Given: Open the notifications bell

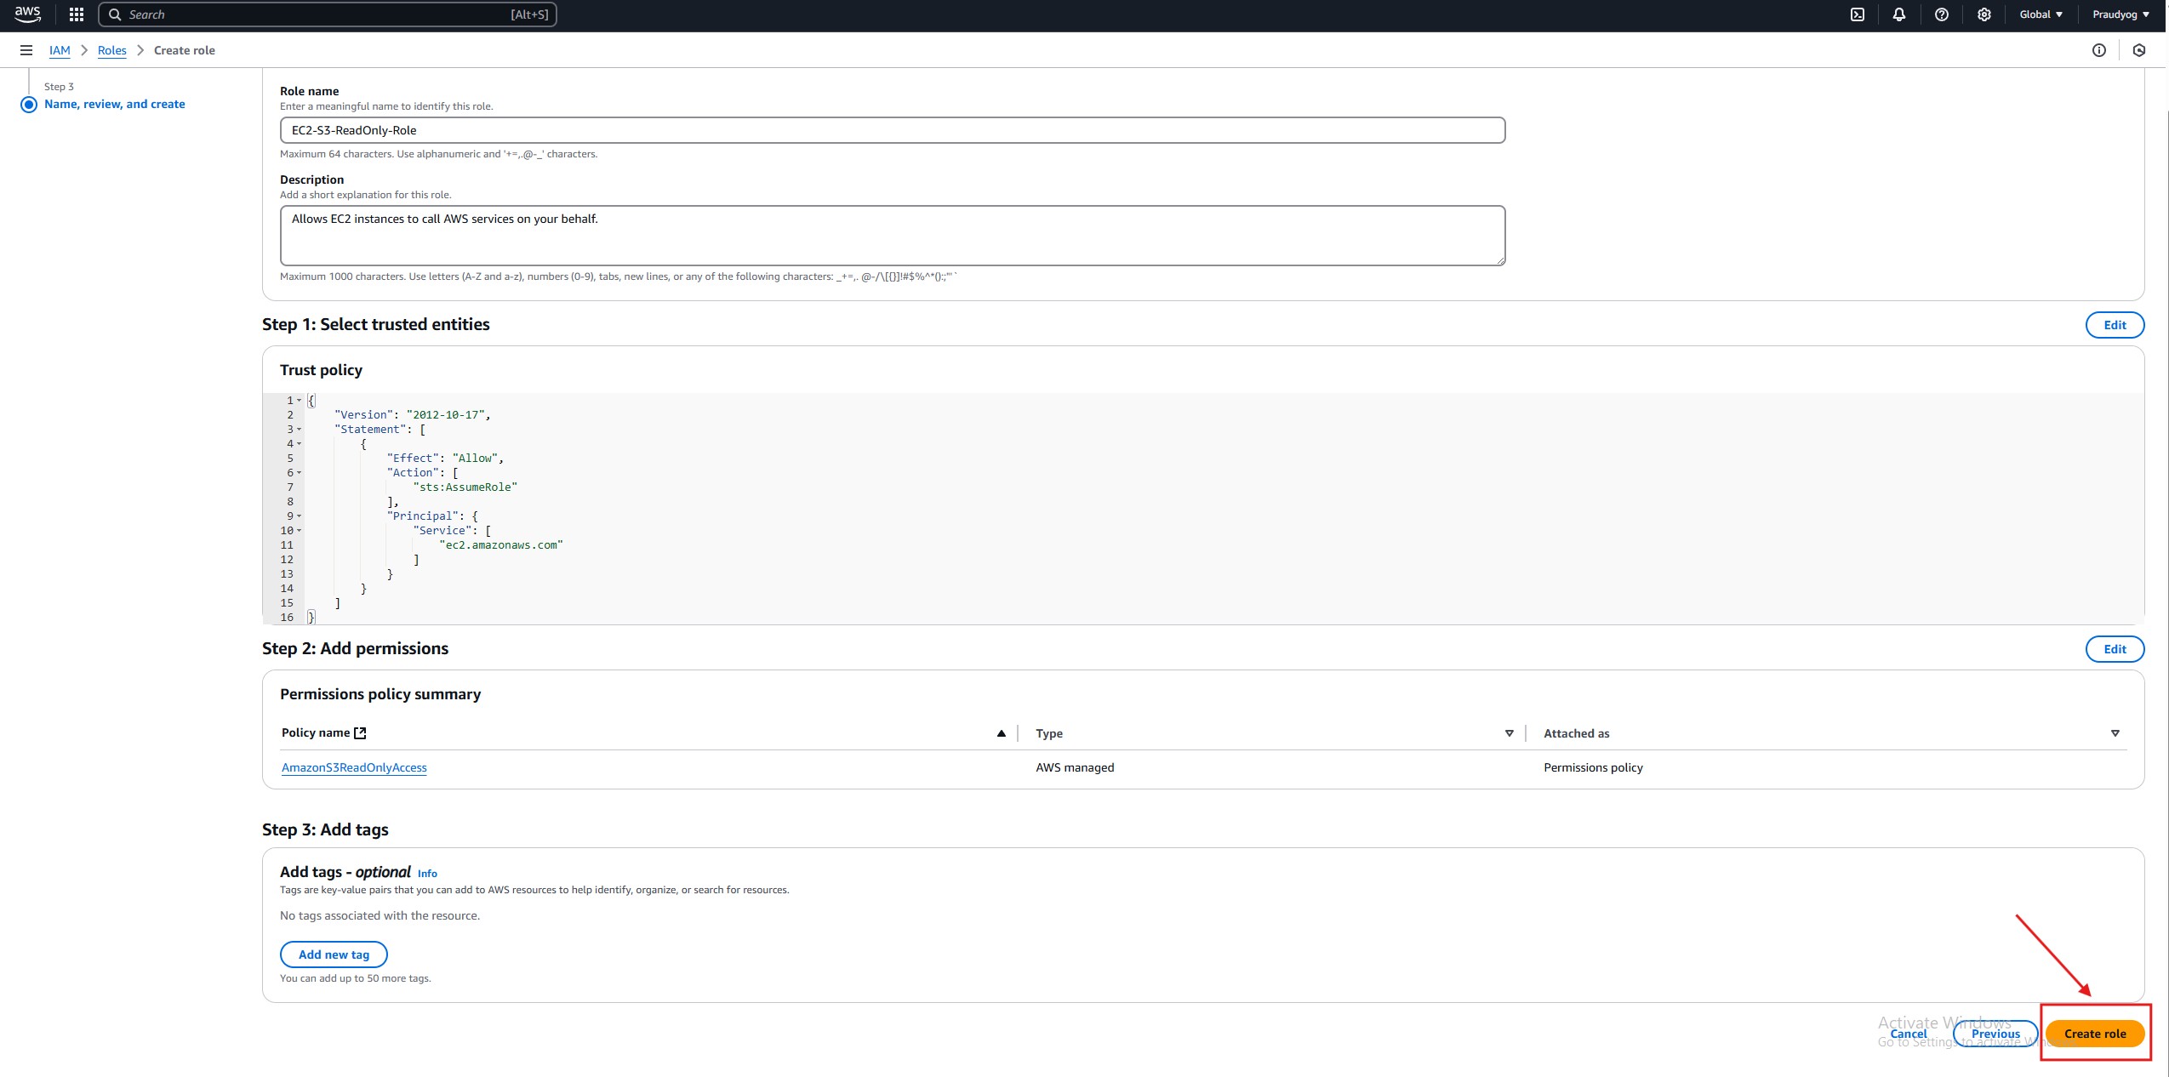Looking at the screenshot, I should (x=1899, y=14).
